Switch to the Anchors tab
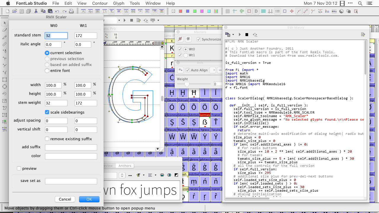Screen dimensions: 379x213 pyautogui.click(x=124, y=166)
